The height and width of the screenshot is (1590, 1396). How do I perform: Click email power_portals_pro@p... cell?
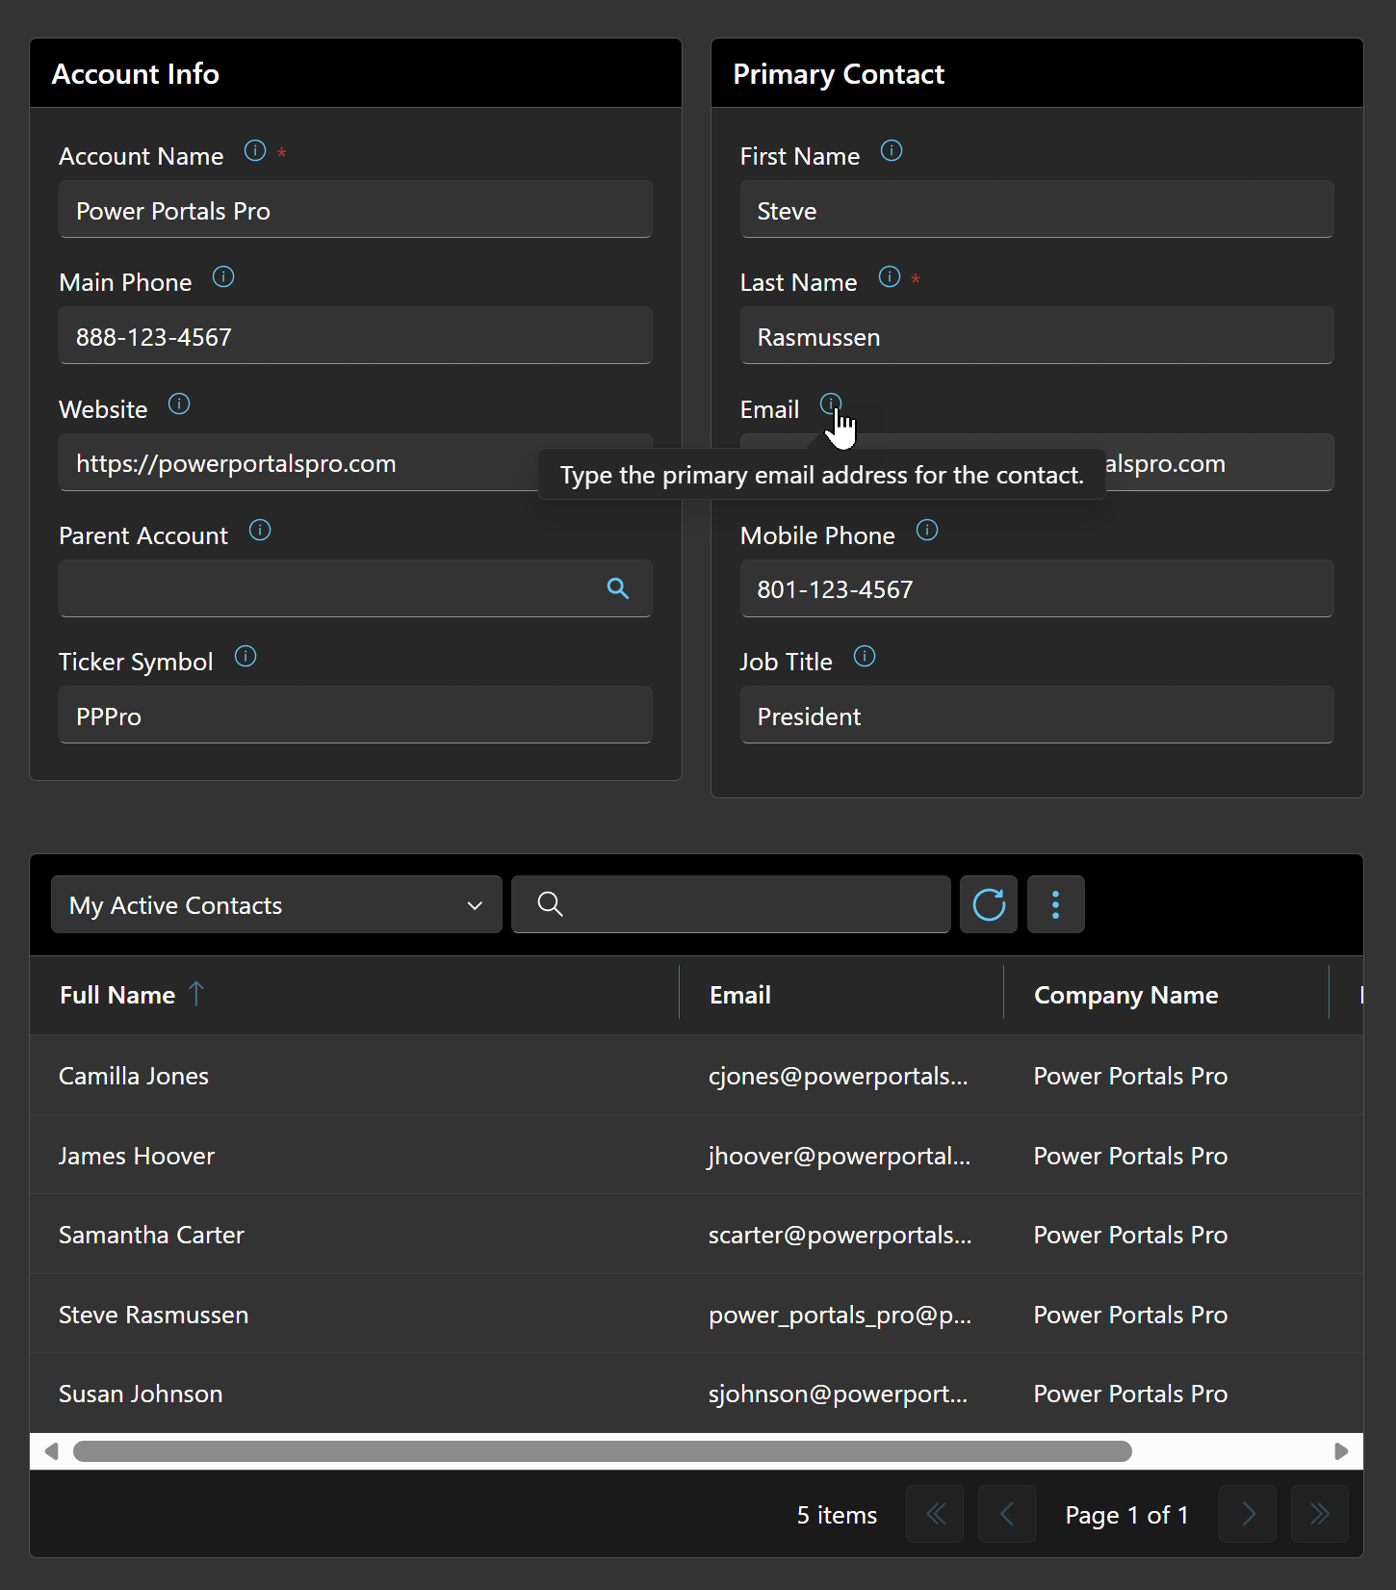tap(840, 1315)
